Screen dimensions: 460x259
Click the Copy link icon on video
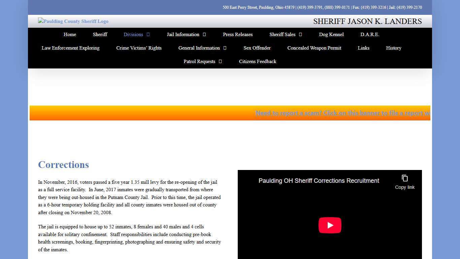(404, 178)
